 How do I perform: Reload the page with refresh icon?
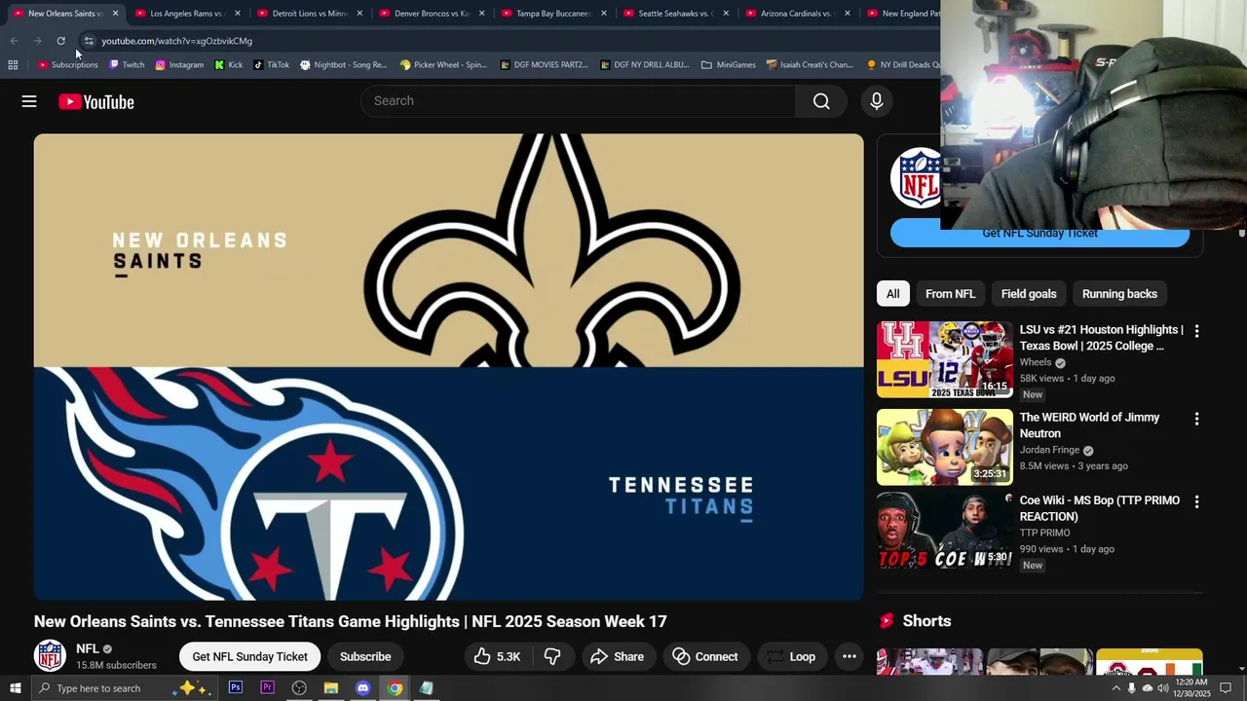point(60,41)
